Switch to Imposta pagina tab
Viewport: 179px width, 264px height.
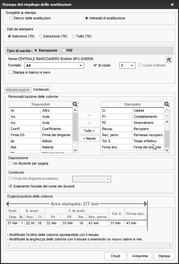[18, 90]
